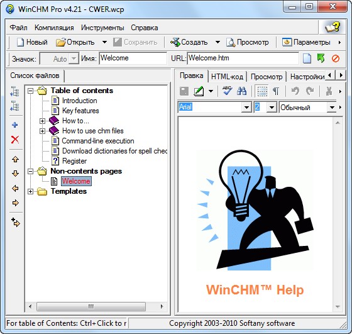Click the file tree horizontal scrollbar thumb
352x334 pixels.
coord(91,306)
